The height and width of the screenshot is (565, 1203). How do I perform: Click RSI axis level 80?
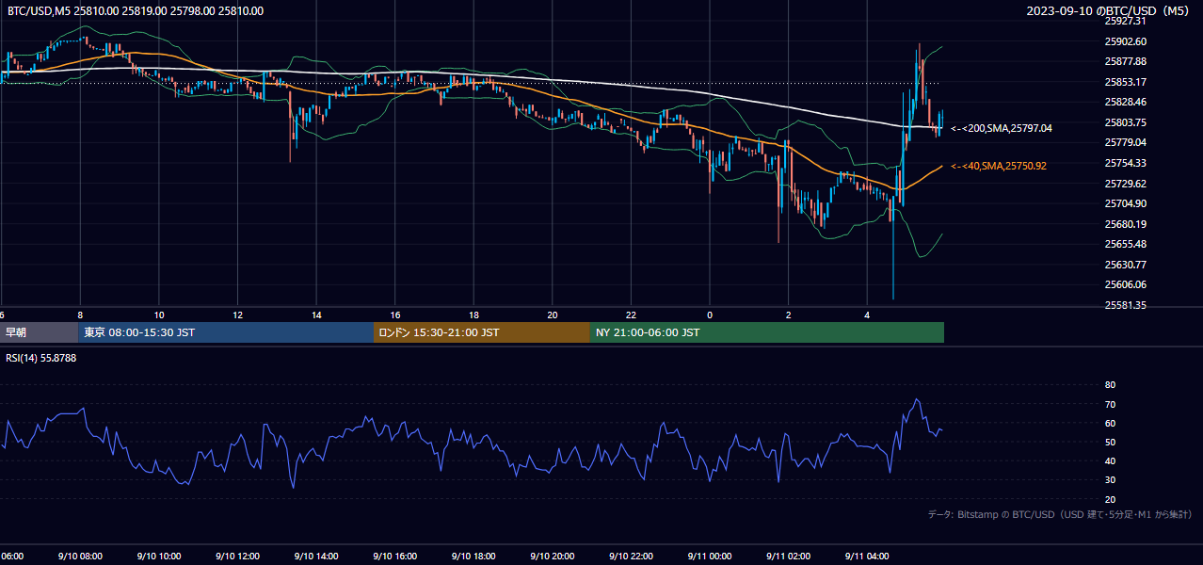tap(1111, 385)
